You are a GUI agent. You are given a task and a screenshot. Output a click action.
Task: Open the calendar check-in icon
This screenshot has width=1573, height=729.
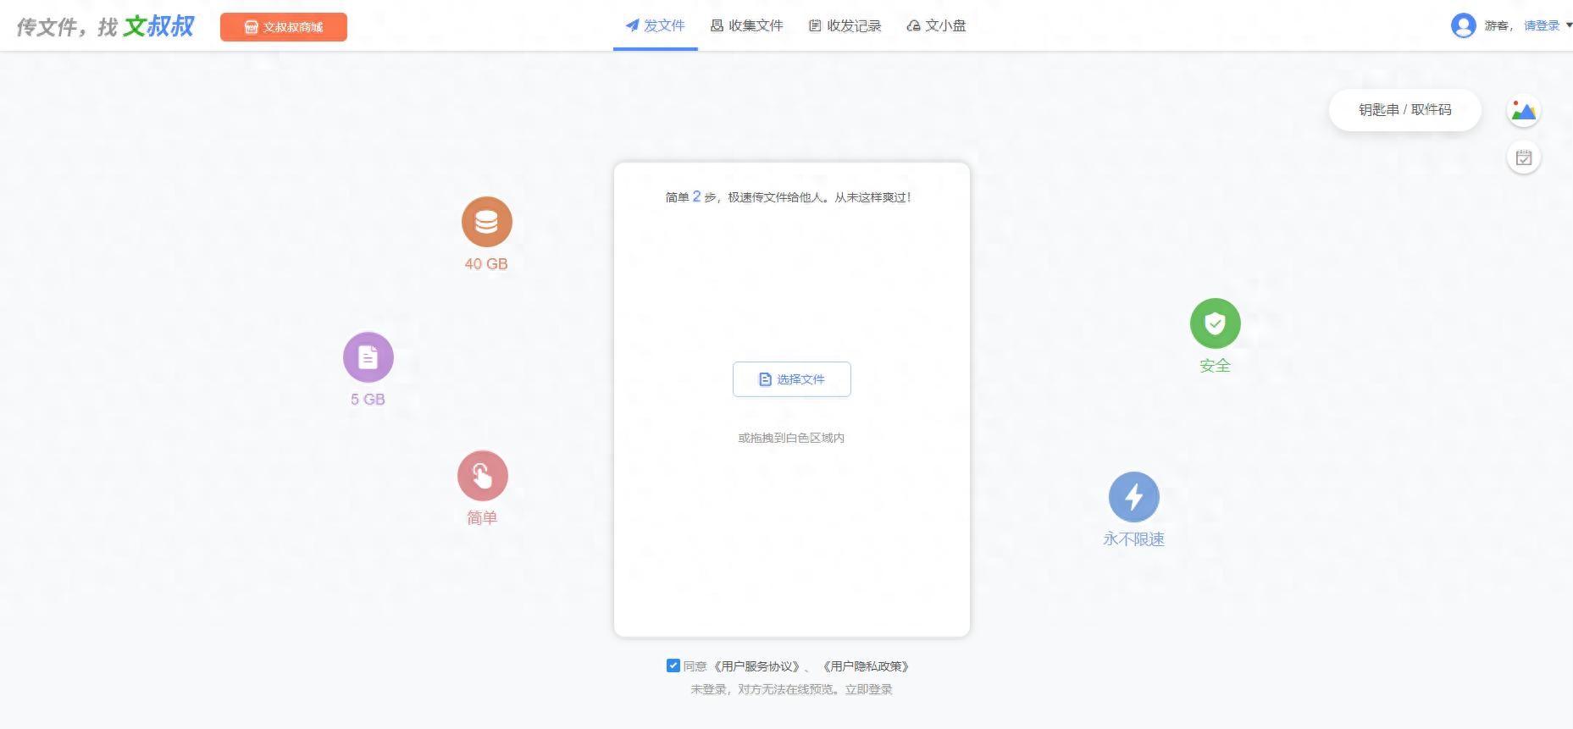(1523, 157)
